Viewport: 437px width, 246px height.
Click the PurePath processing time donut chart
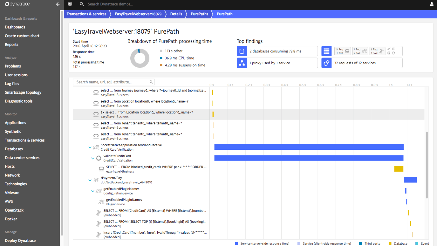(140, 58)
